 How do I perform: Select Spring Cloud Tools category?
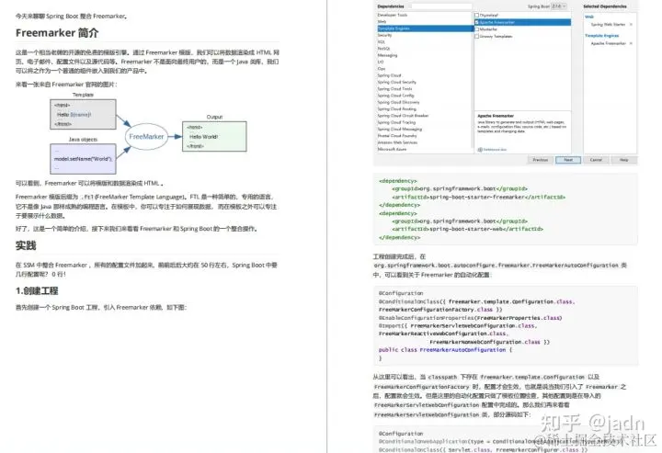[x=394, y=89]
